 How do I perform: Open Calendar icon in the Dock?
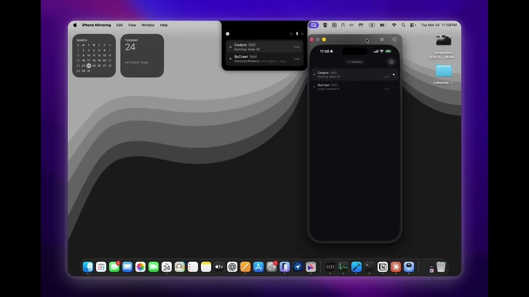coord(167,267)
